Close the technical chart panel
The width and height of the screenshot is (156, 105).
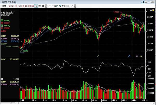[153, 2]
